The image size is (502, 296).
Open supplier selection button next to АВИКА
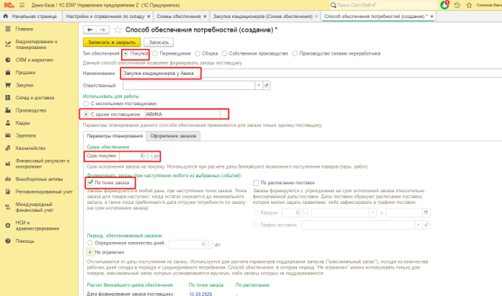pyautogui.click(x=224, y=114)
